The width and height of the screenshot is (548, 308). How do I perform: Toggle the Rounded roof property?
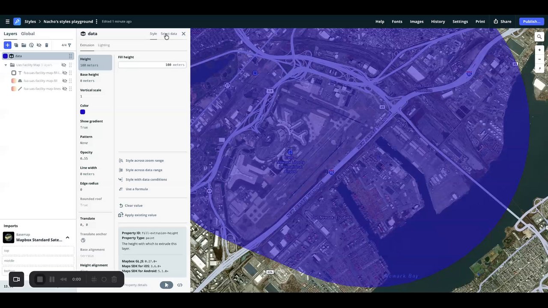click(x=95, y=202)
